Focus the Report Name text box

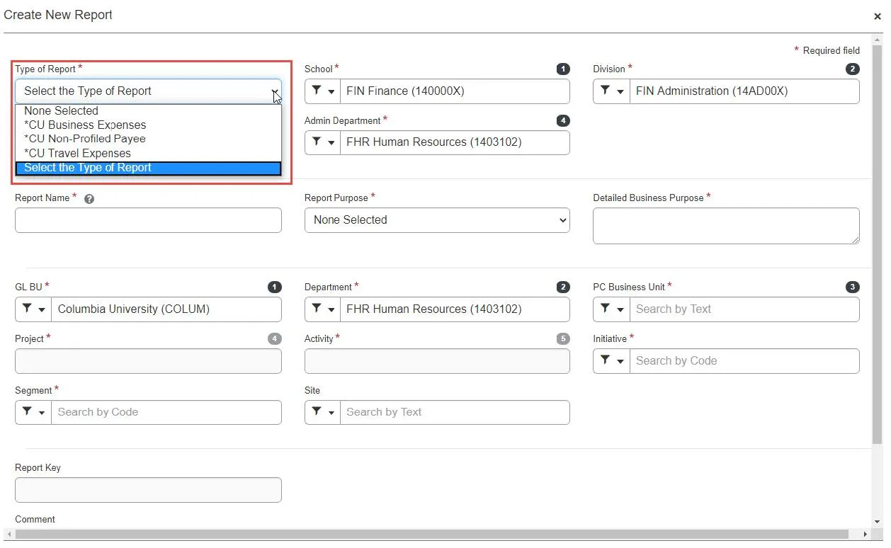tap(148, 220)
